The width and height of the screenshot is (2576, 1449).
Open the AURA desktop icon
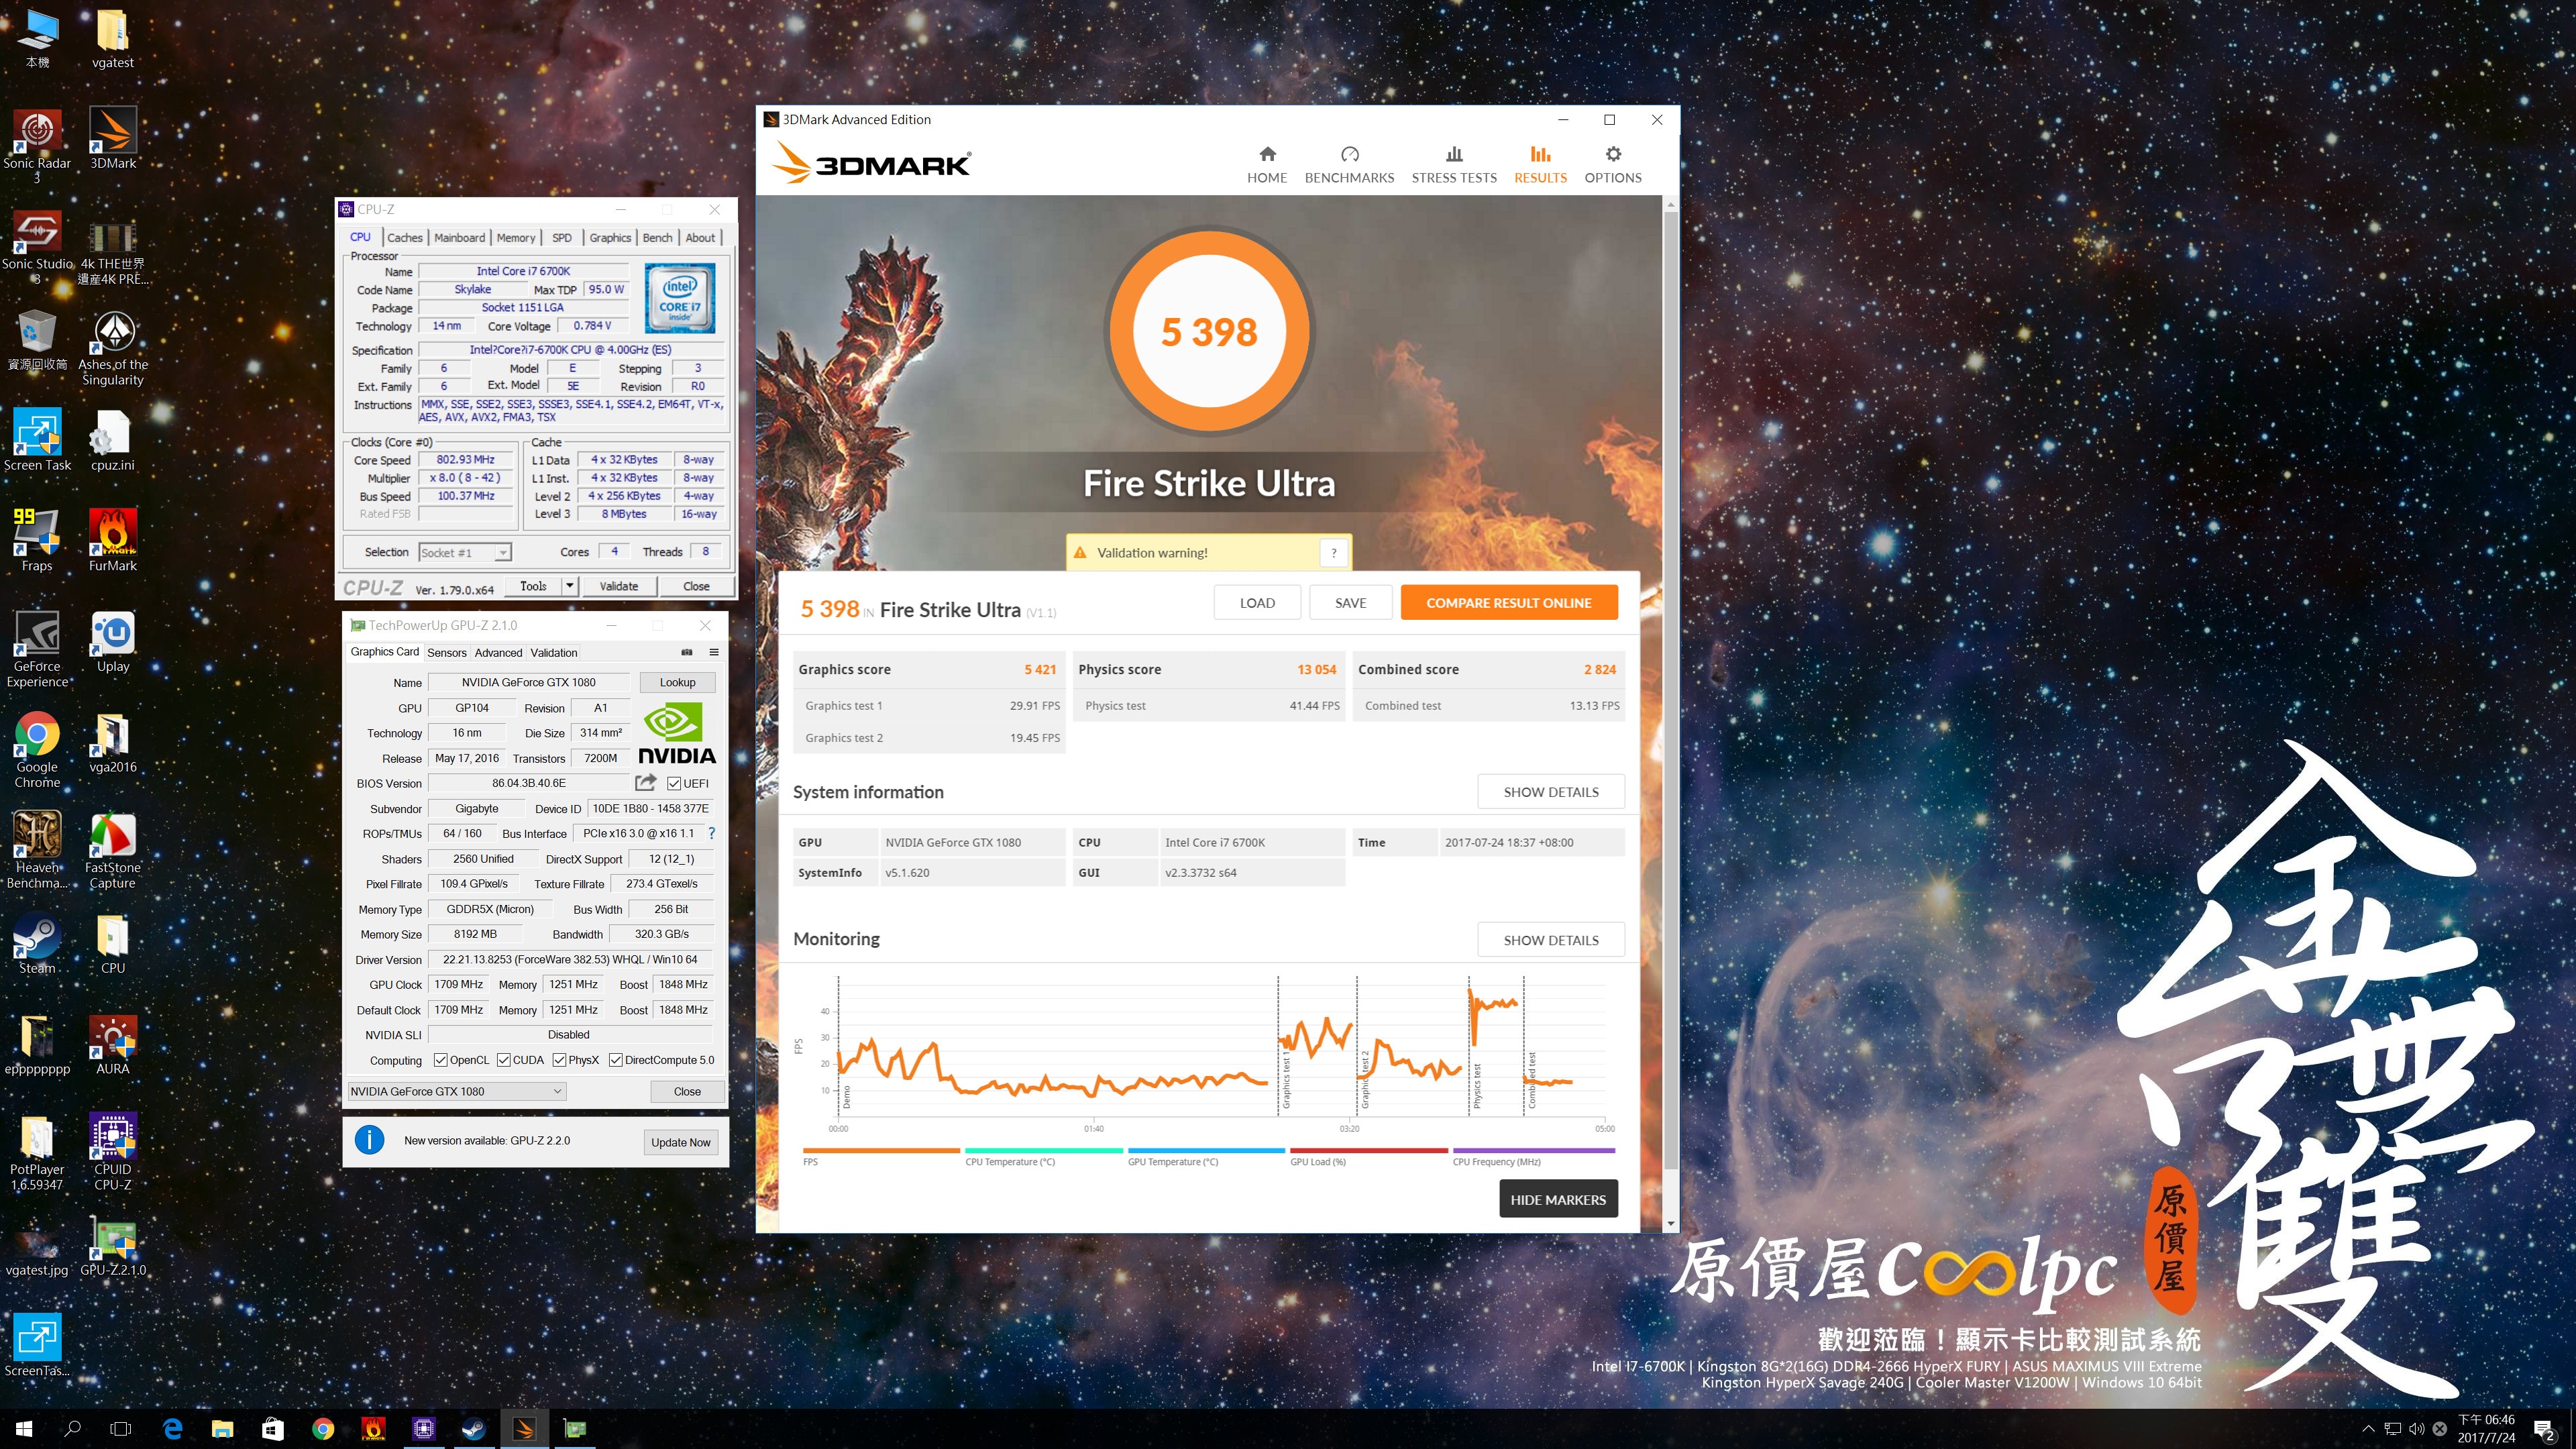113,1044
